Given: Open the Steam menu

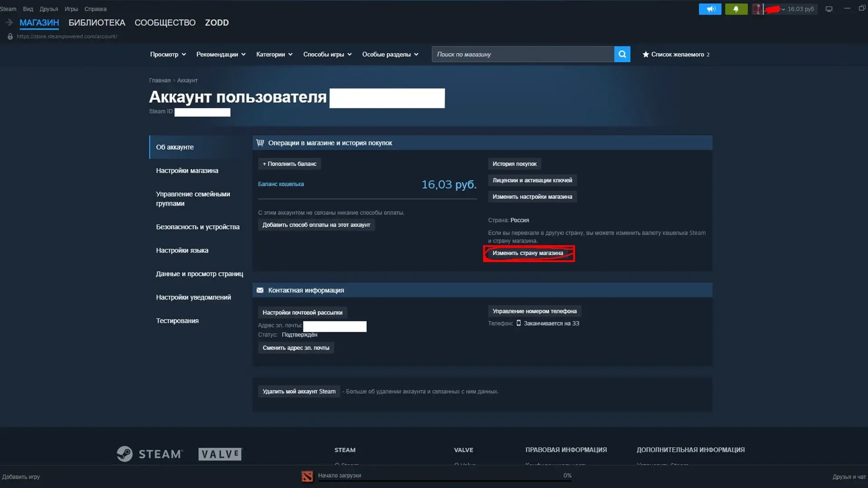Looking at the screenshot, I should [8, 9].
